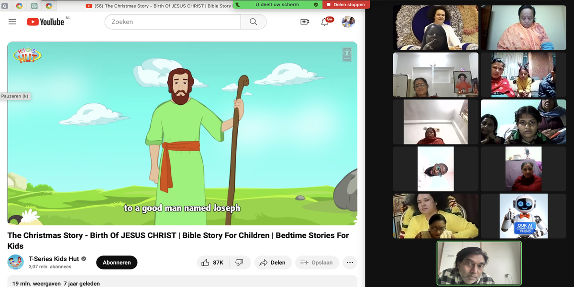Focus the Zoeken search field

173,22
